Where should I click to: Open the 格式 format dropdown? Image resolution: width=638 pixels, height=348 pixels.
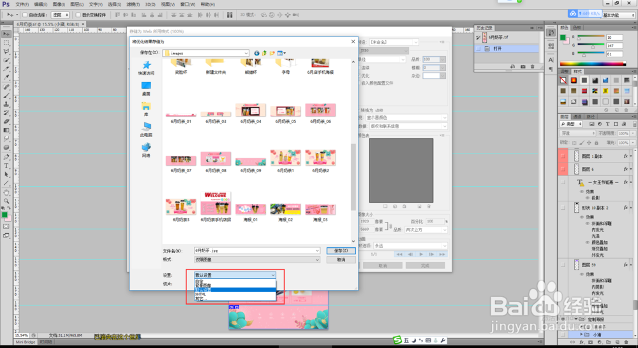click(x=257, y=260)
